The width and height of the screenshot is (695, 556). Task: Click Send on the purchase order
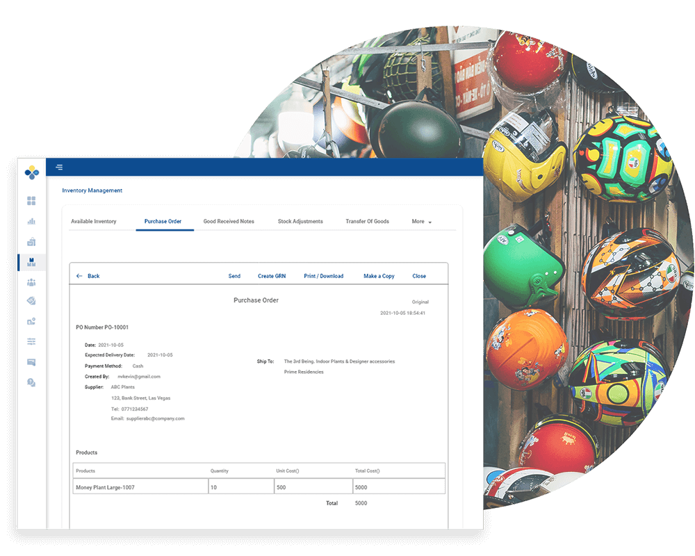234,276
